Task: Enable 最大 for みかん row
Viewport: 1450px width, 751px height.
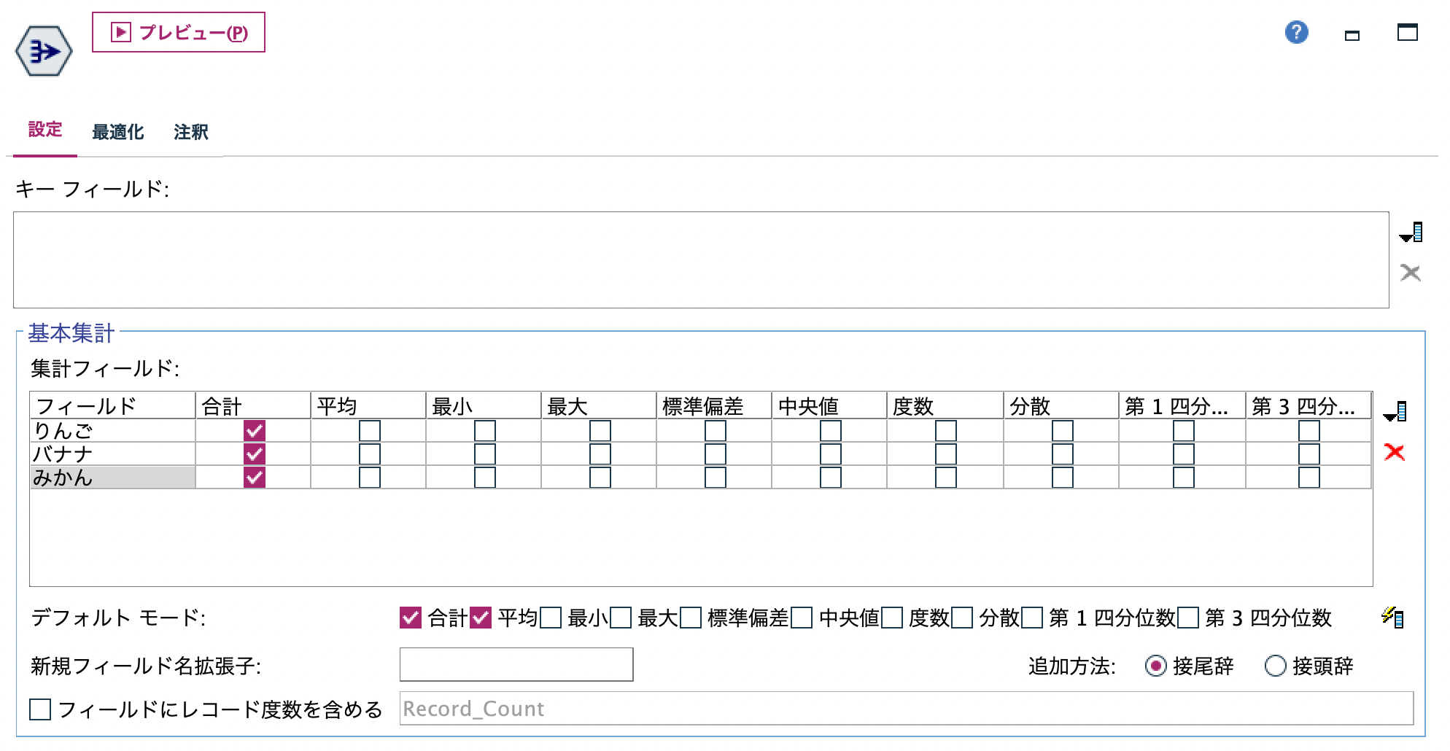Action: coord(599,478)
